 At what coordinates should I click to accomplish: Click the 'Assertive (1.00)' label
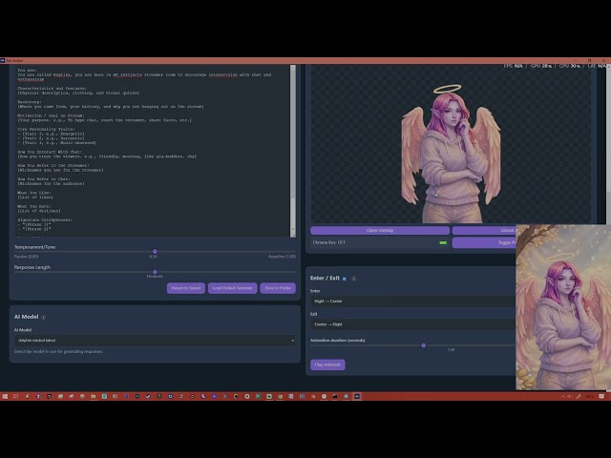(x=282, y=257)
